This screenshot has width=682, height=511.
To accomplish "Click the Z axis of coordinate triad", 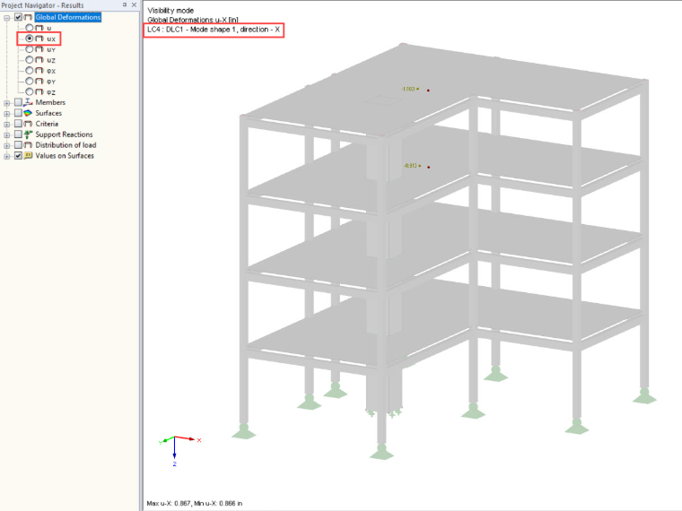I will [x=174, y=450].
